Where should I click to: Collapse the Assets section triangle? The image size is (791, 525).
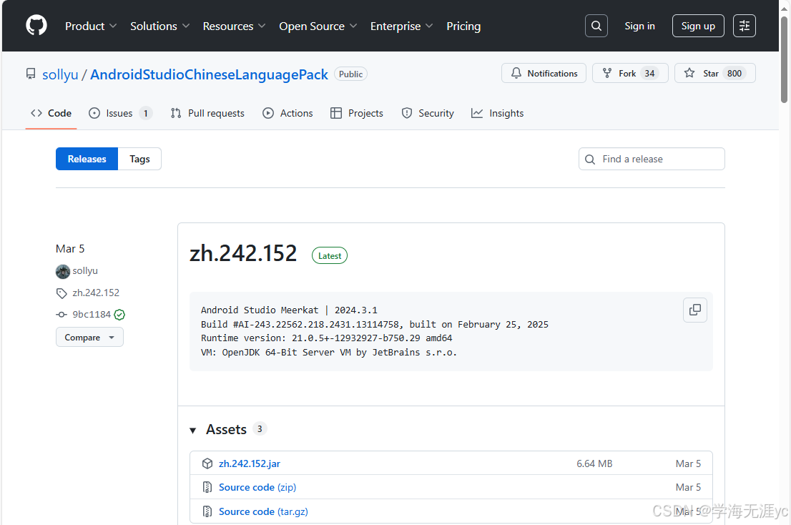pos(192,430)
